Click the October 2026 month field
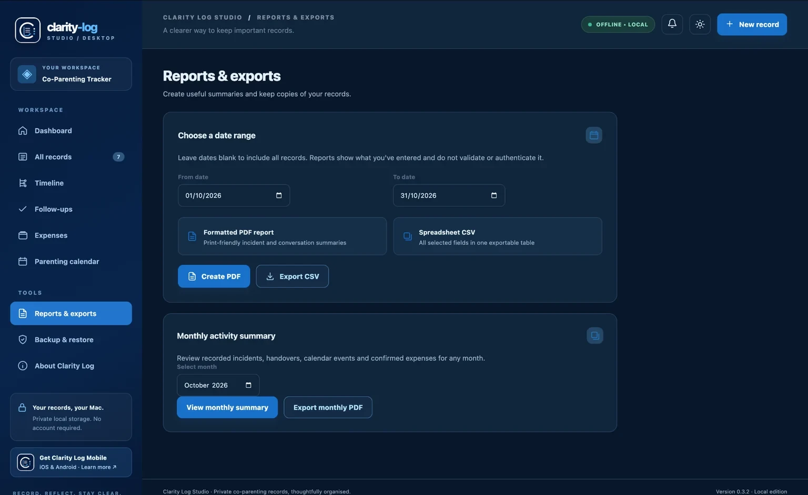 point(218,385)
